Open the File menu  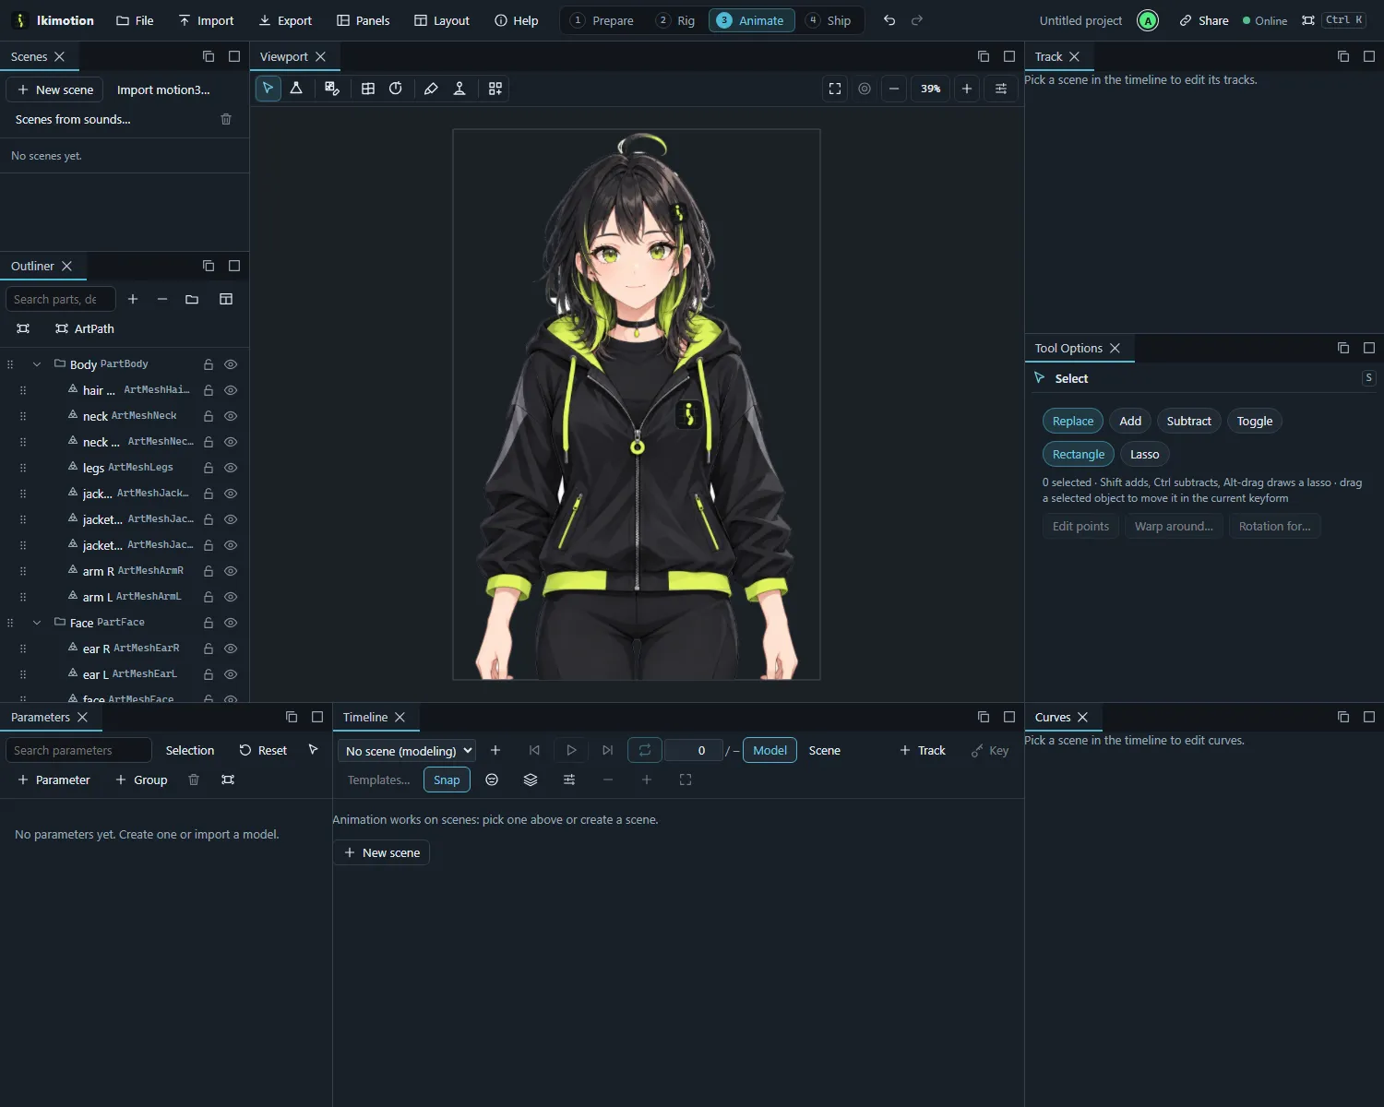135,20
